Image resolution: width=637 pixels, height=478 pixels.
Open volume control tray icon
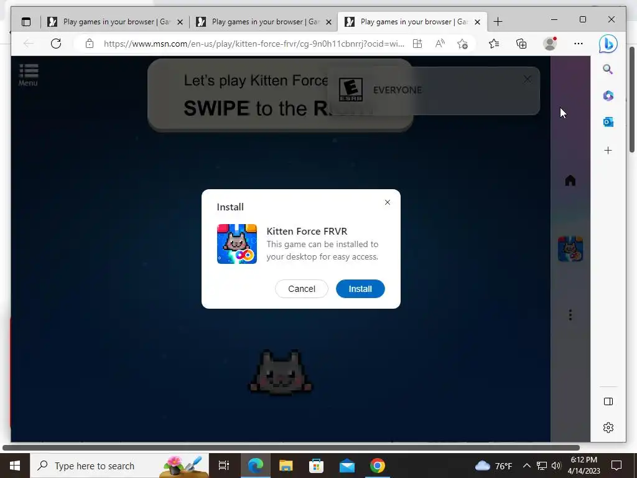[x=556, y=466]
